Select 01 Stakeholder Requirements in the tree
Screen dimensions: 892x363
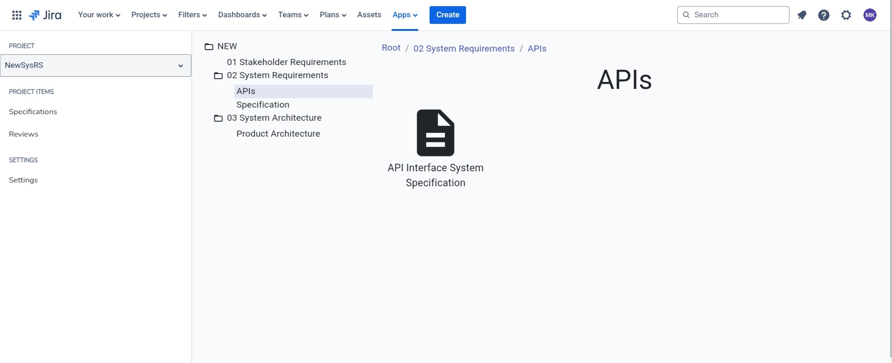(287, 62)
